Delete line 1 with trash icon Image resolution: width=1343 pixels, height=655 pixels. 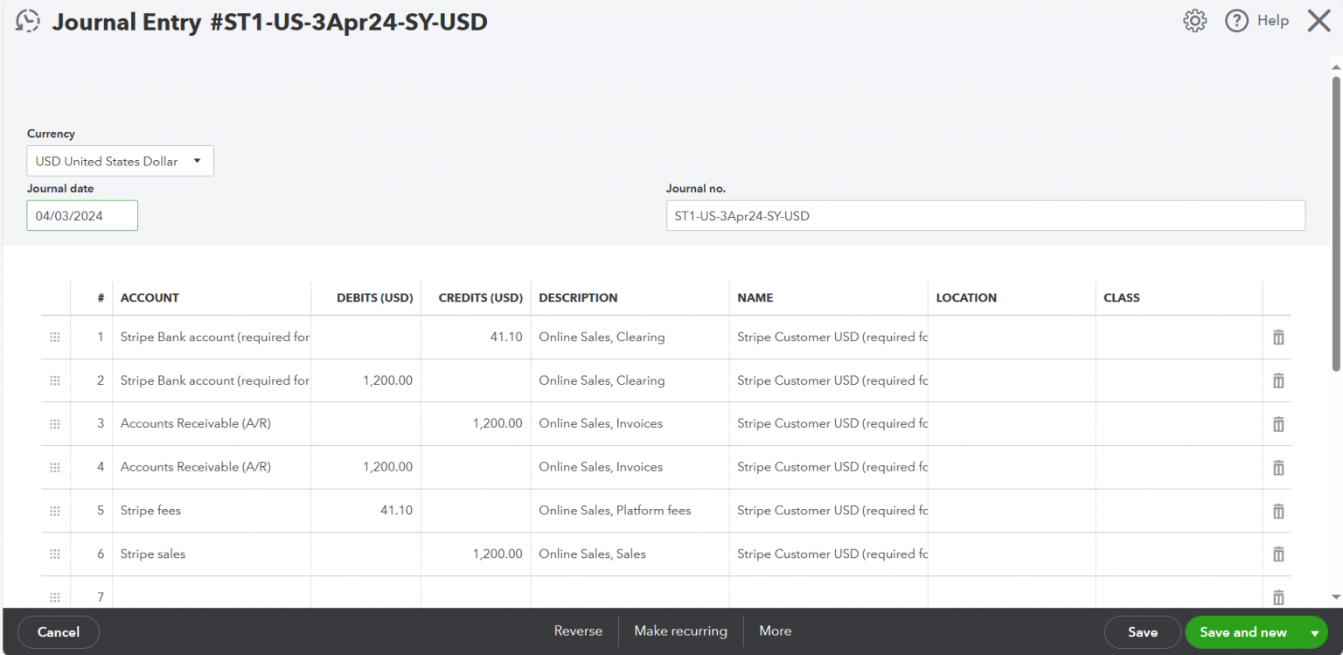(x=1277, y=338)
